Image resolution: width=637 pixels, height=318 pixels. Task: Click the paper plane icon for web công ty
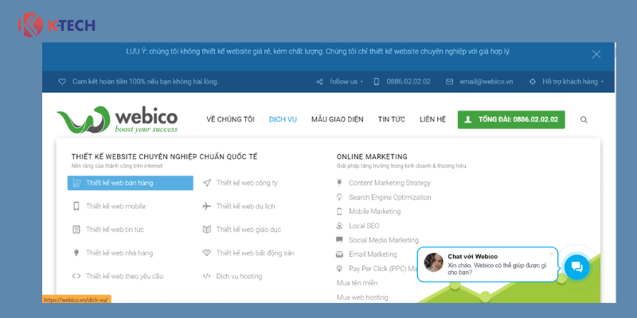(207, 183)
